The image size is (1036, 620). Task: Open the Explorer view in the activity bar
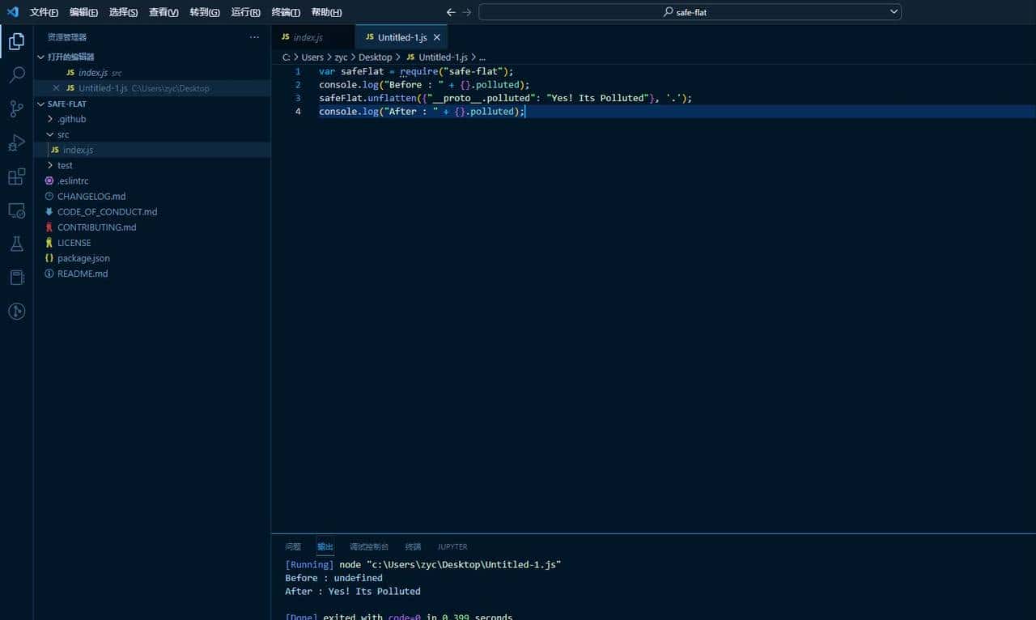(x=16, y=40)
